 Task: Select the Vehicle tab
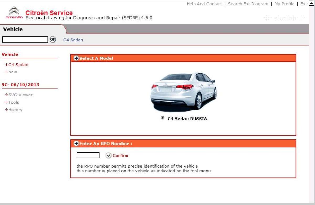[x=13, y=29]
